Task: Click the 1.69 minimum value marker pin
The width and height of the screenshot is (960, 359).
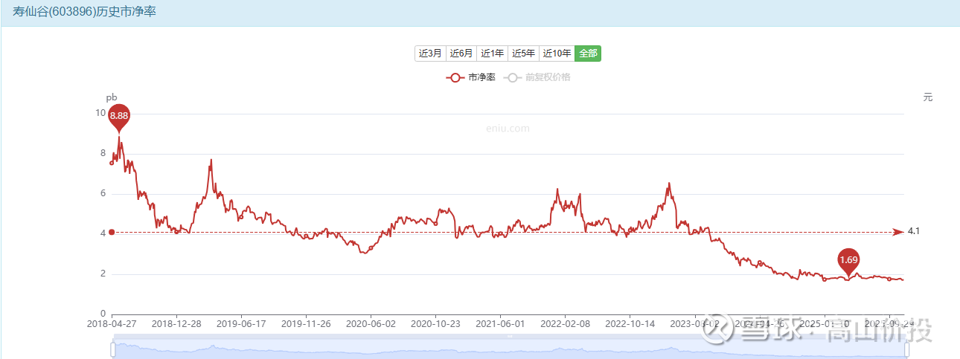Action: pos(848,262)
